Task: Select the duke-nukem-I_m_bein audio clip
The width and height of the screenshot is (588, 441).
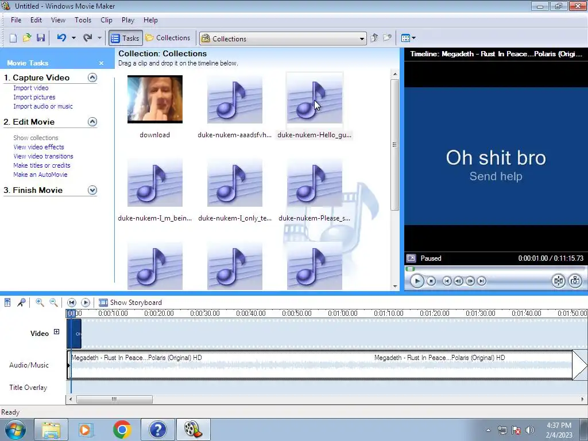Action: [x=155, y=183]
